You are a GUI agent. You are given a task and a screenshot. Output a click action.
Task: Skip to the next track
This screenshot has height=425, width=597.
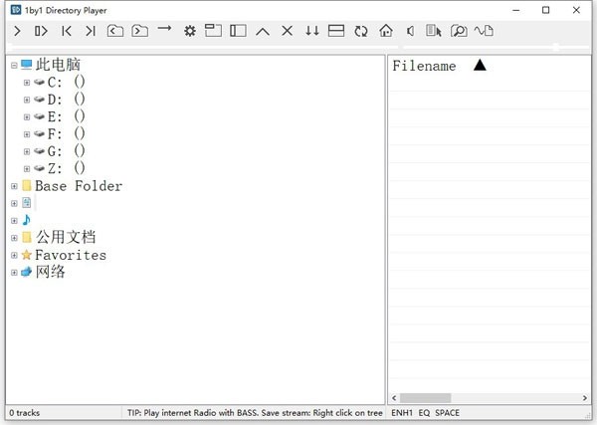91,32
